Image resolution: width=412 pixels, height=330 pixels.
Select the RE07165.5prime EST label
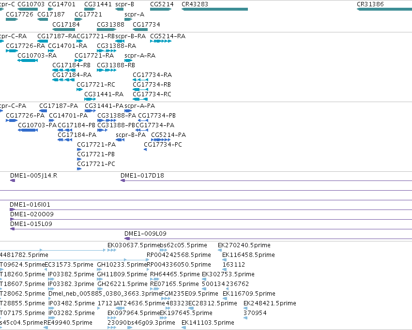[174, 285]
